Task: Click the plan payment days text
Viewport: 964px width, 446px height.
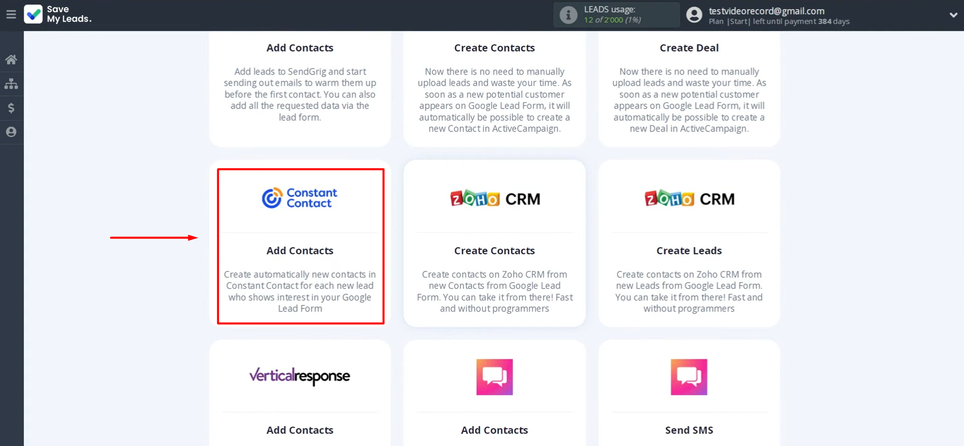Action: click(779, 21)
